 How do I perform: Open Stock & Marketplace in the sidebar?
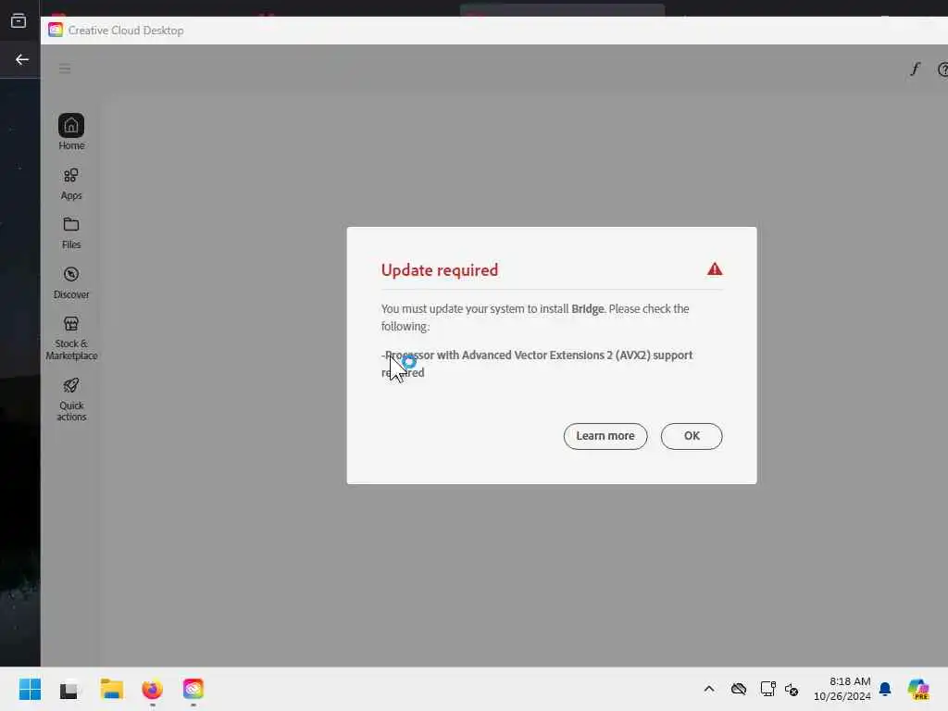71,338
